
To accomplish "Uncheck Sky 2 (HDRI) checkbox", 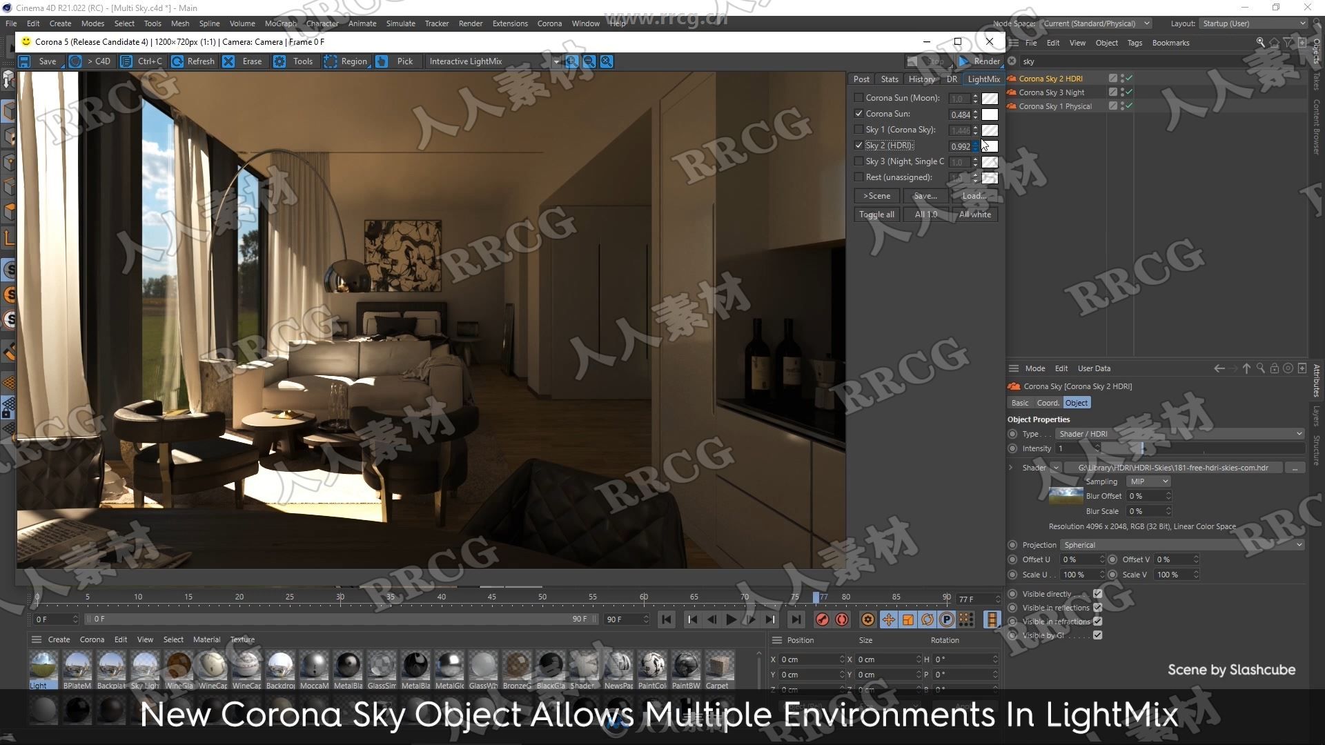I will 858,146.
